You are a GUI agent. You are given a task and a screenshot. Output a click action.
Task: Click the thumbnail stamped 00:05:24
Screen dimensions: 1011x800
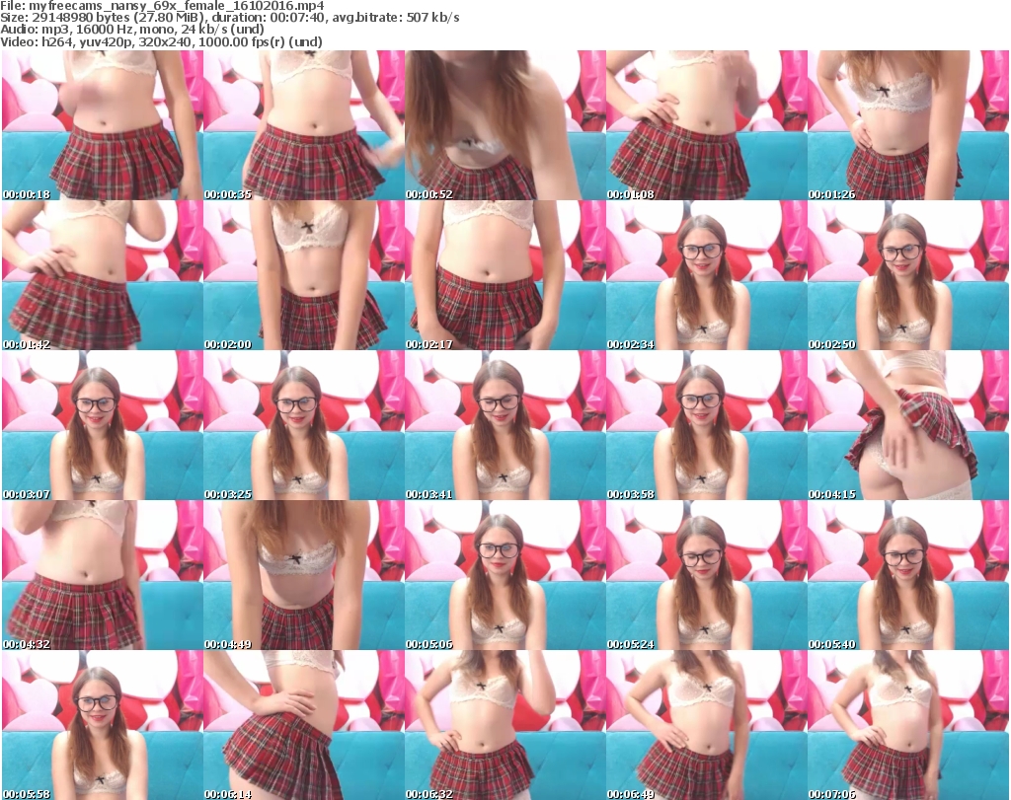point(707,575)
